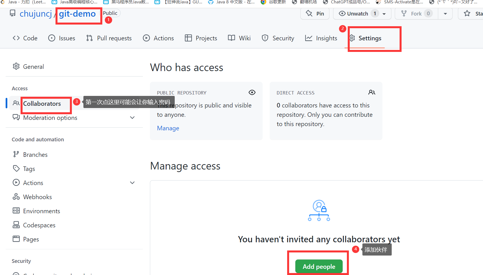Click the sidebar Actions play icon
Viewport: 483px width, 275px height.
(x=16, y=182)
